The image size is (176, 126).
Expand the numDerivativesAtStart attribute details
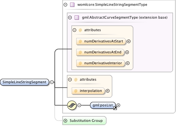[x=129, y=41]
